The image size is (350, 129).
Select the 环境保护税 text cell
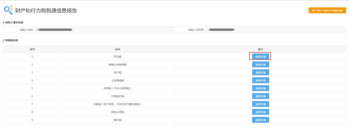118,96
